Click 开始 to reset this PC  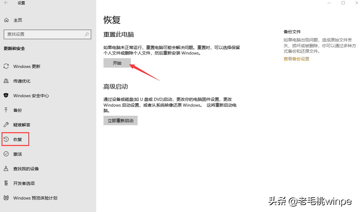tap(117, 63)
